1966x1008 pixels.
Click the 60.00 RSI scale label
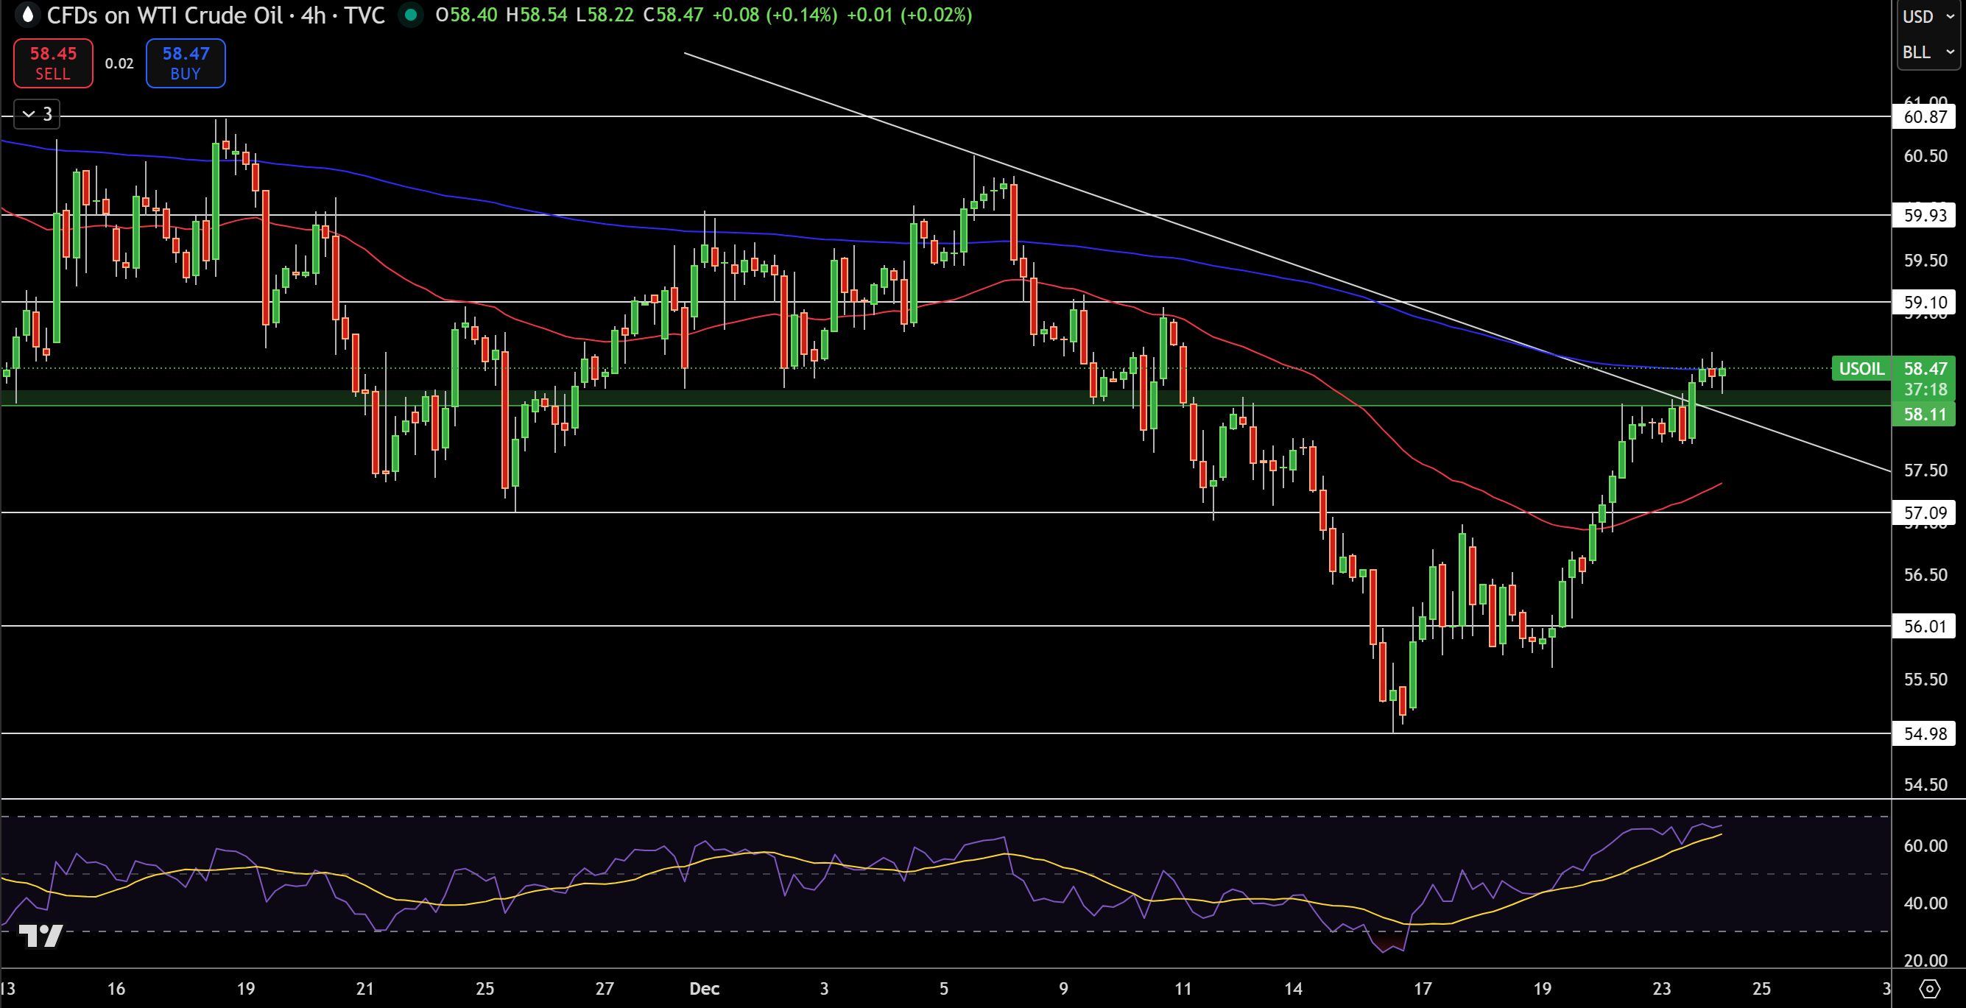click(x=1925, y=845)
